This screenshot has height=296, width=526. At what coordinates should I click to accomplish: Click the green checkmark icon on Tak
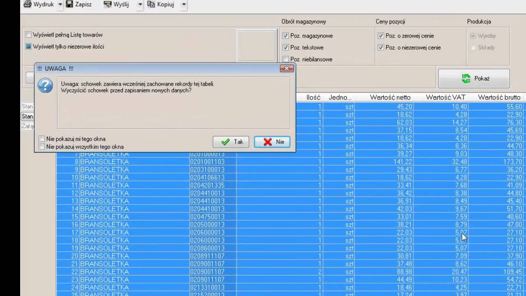coord(225,142)
